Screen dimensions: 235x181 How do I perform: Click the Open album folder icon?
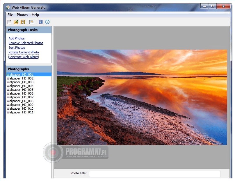(16, 22)
